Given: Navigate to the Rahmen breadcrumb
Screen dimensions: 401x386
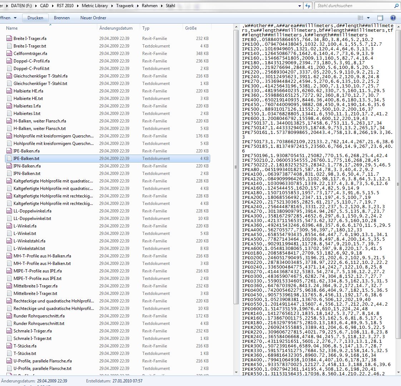Looking at the screenshot, I should (x=150, y=6).
